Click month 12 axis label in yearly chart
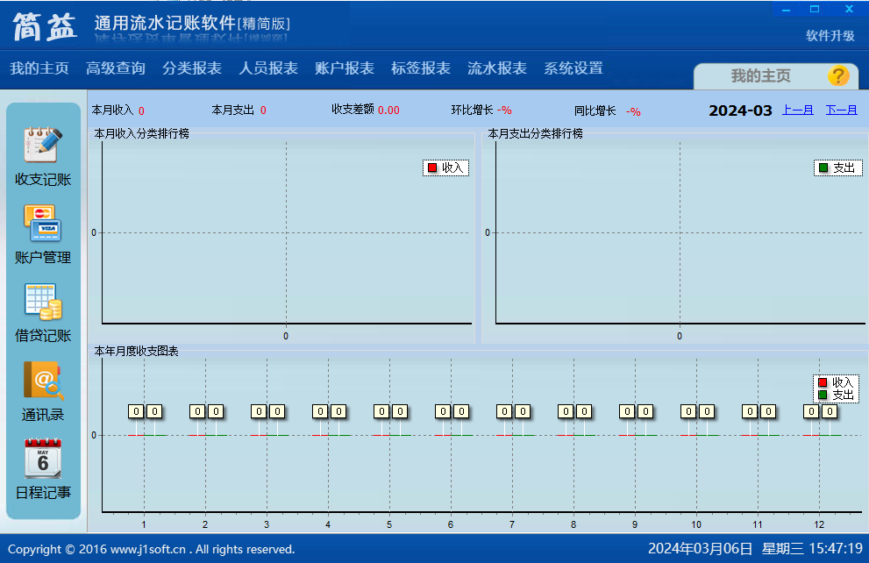The width and height of the screenshot is (869, 563). 819,524
